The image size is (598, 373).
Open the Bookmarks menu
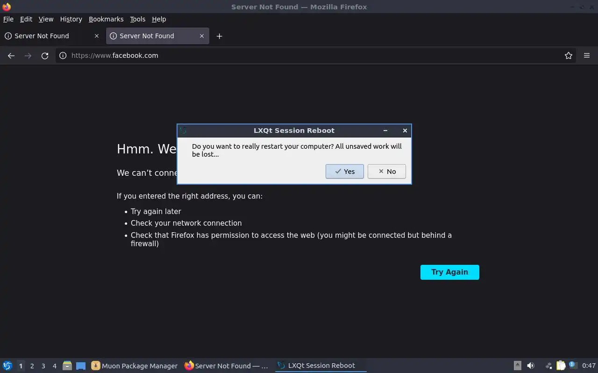[106, 19]
